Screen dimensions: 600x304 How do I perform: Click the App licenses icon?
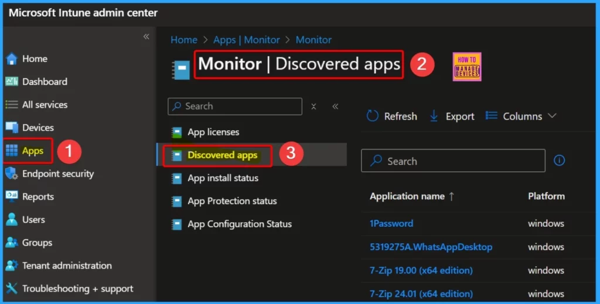(x=177, y=132)
